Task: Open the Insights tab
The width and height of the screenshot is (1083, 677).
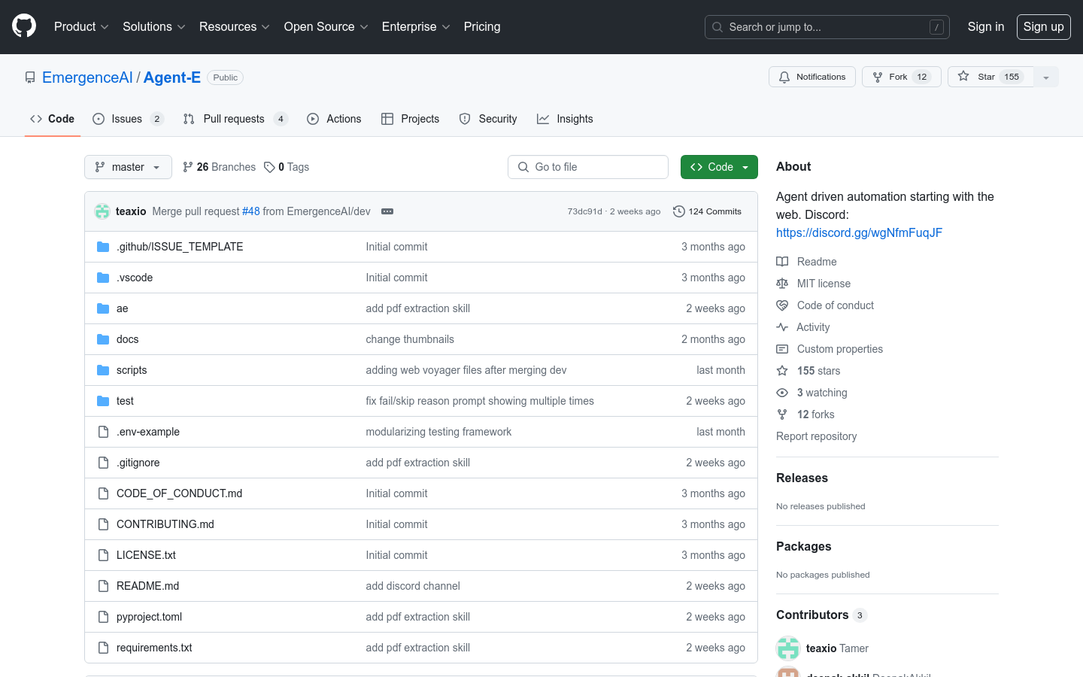Action: [x=565, y=119]
